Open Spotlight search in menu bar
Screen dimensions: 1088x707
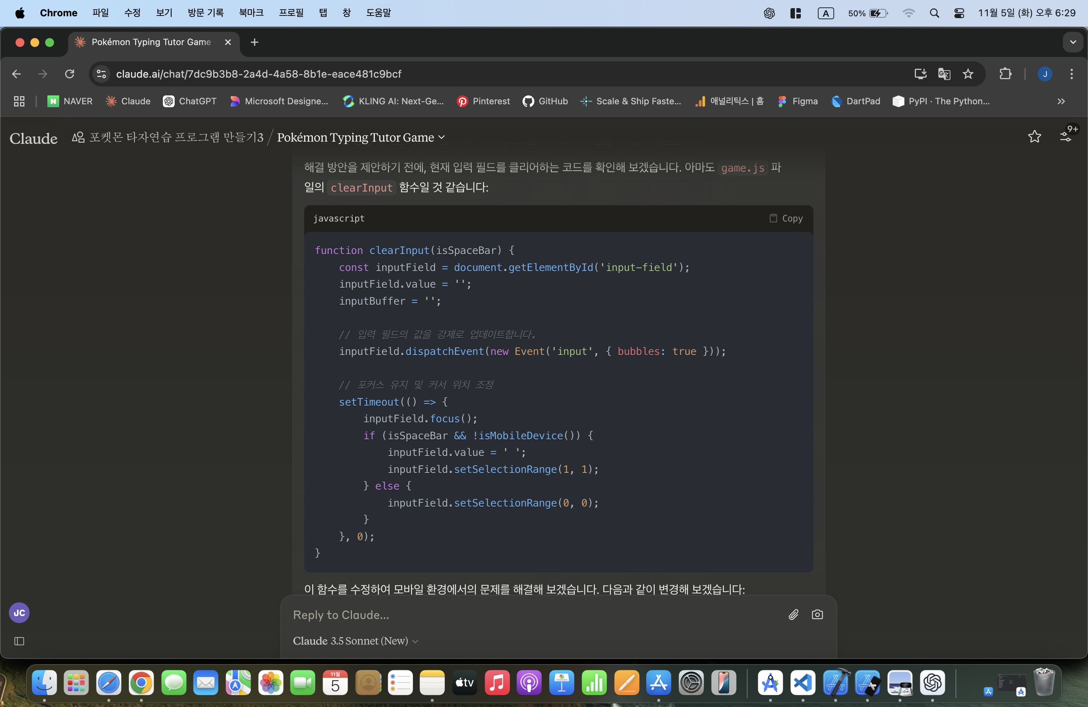pyautogui.click(x=934, y=13)
